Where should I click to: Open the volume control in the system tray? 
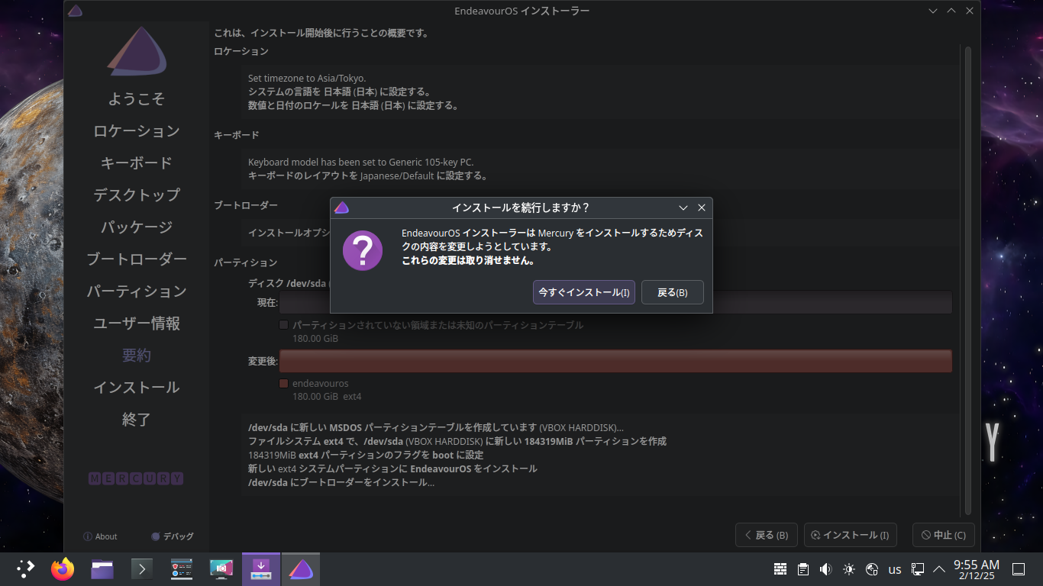coord(825,569)
